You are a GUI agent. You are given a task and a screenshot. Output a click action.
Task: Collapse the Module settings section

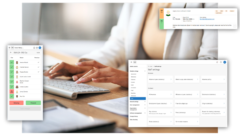tap(145, 71)
